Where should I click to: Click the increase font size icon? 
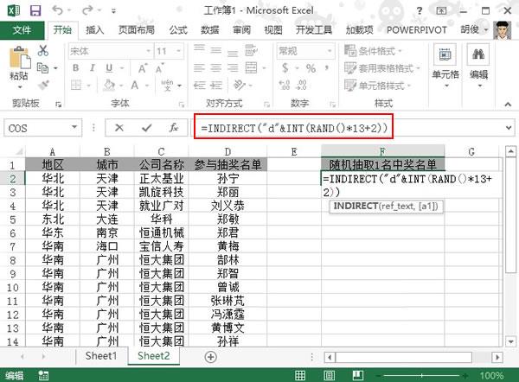pos(143,68)
